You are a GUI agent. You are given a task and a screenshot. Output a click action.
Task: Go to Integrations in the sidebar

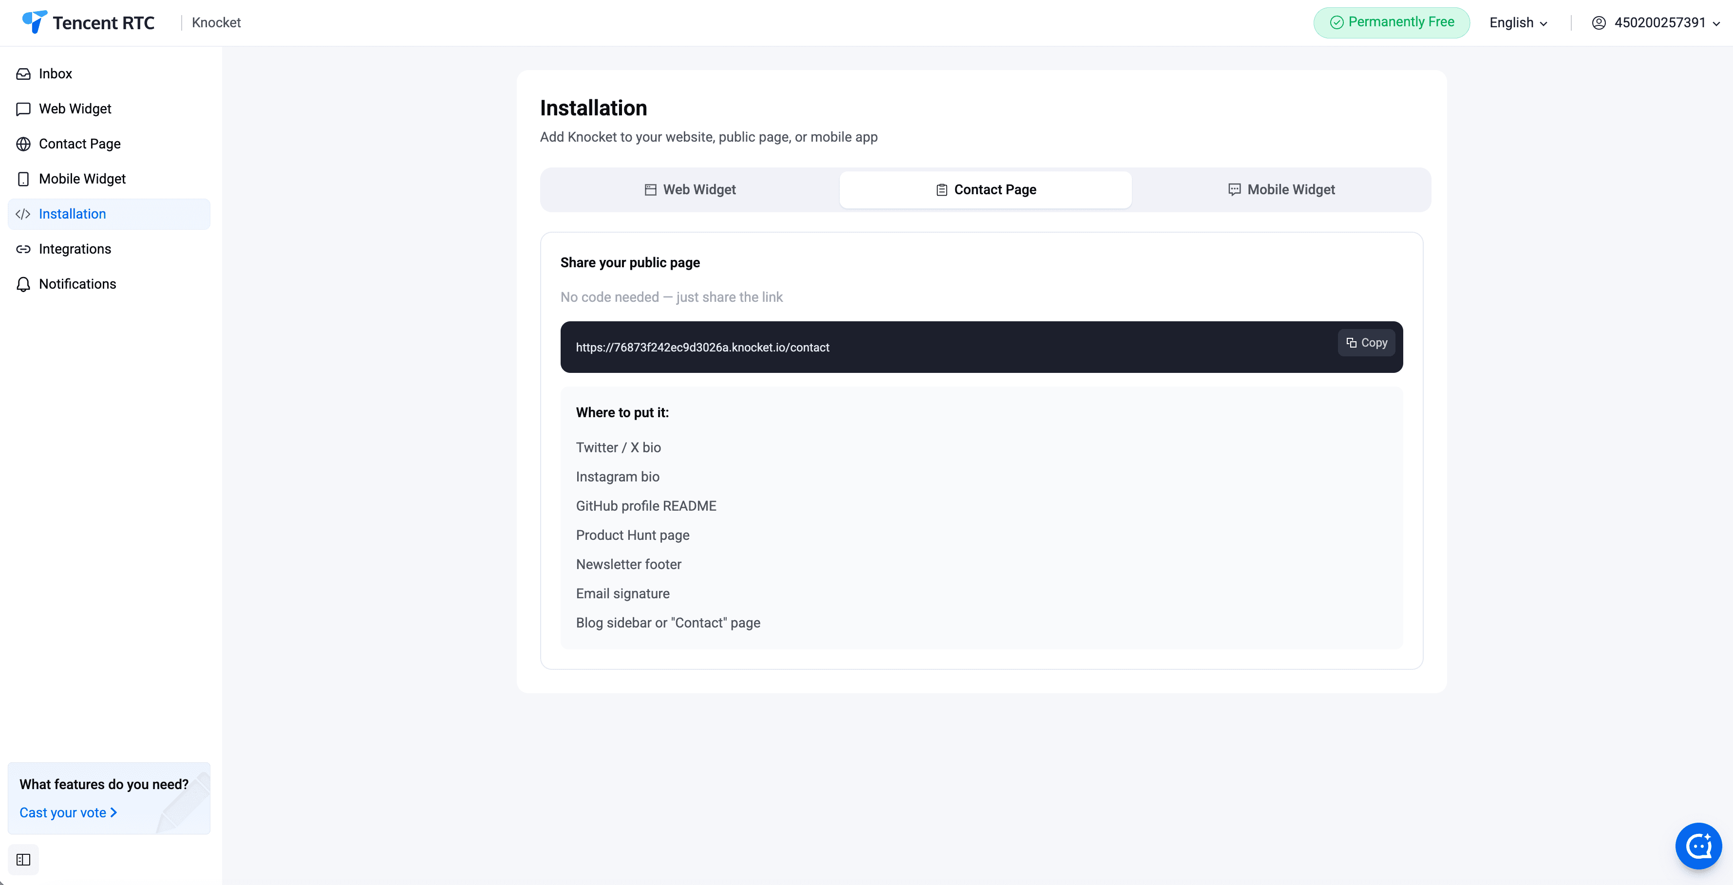point(109,249)
